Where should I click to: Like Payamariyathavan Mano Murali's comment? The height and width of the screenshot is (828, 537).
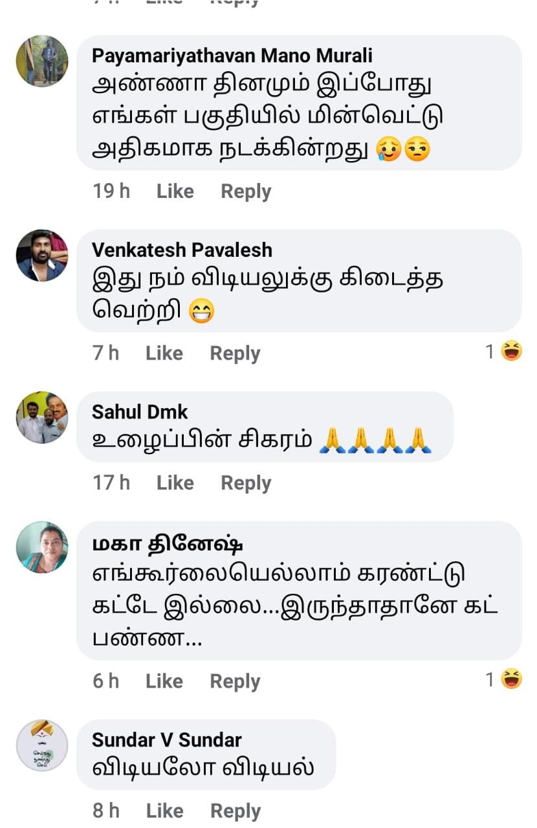coord(175,191)
